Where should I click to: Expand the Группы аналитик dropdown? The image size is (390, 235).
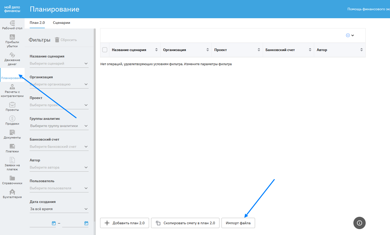tap(59, 126)
